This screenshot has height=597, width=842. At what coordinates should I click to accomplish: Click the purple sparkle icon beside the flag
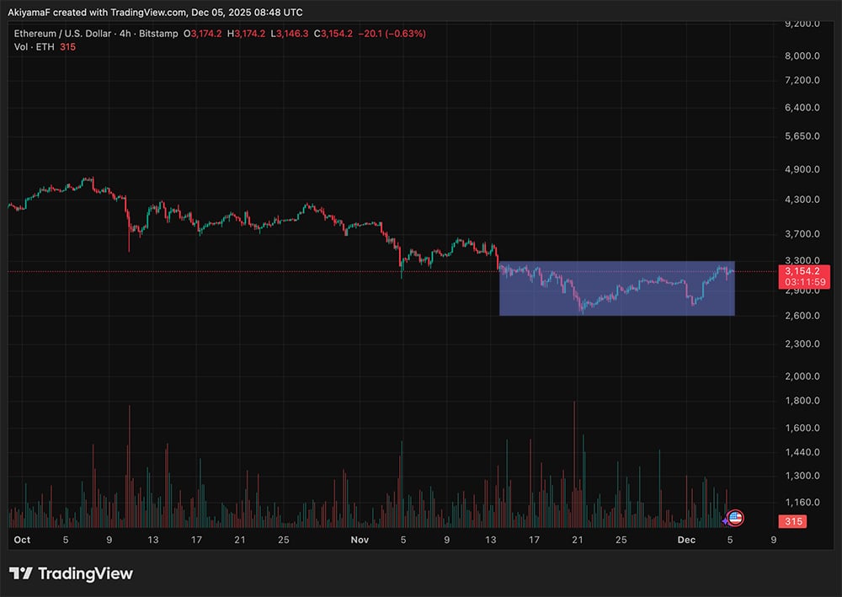(724, 522)
